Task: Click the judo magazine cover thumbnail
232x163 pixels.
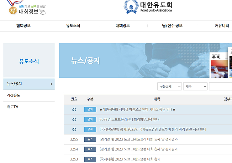Action: pyautogui.click(x=219, y=65)
